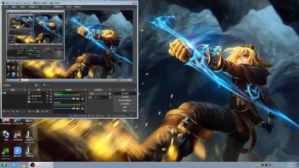Image resolution: width=299 pixels, height=168 pixels.
Task: Open the 360 software manager desktop icon
Action: tap(6, 122)
